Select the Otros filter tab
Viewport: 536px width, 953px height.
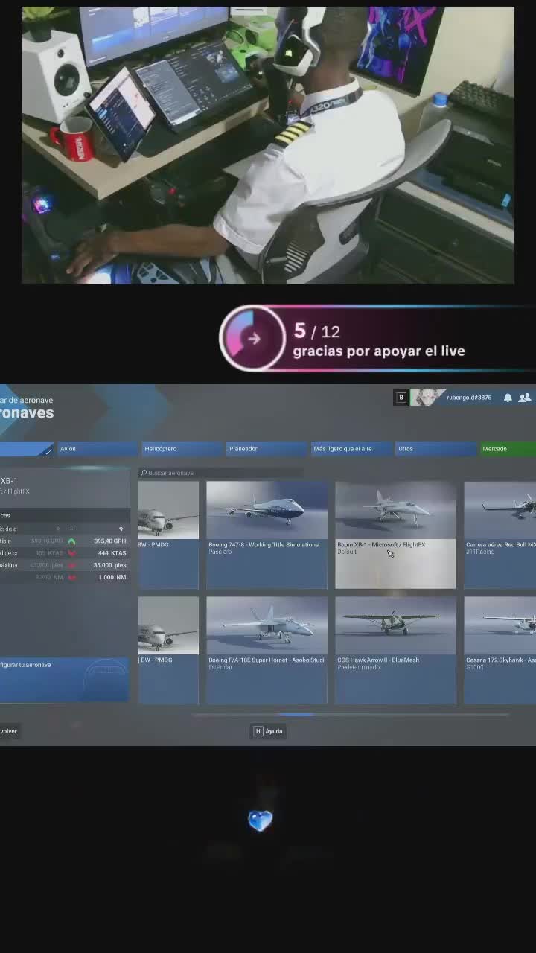435,449
